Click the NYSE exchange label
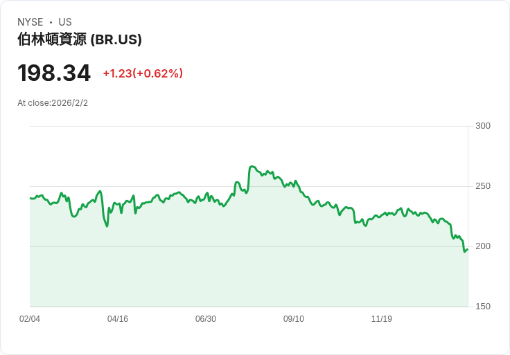This screenshot has height=355, width=510. click(x=30, y=22)
